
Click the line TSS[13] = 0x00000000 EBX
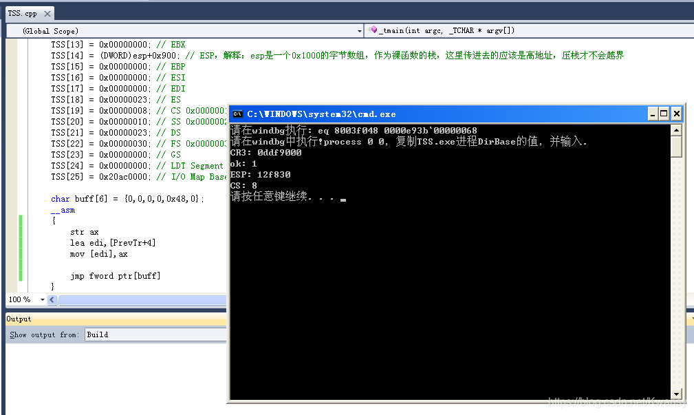118,44
